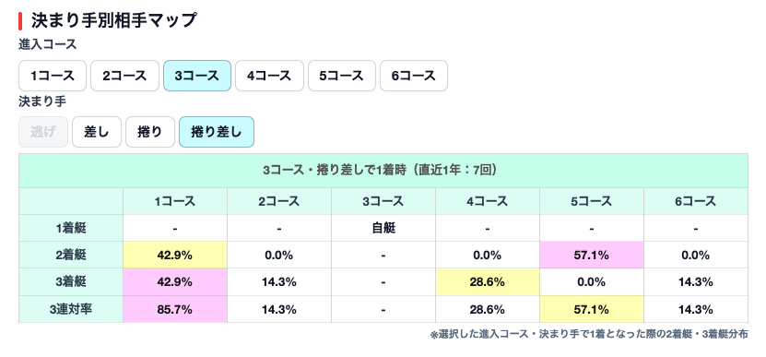766x357 pixels.
Task: Toggle the selected 3コース course button
Action: coord(197,76)
